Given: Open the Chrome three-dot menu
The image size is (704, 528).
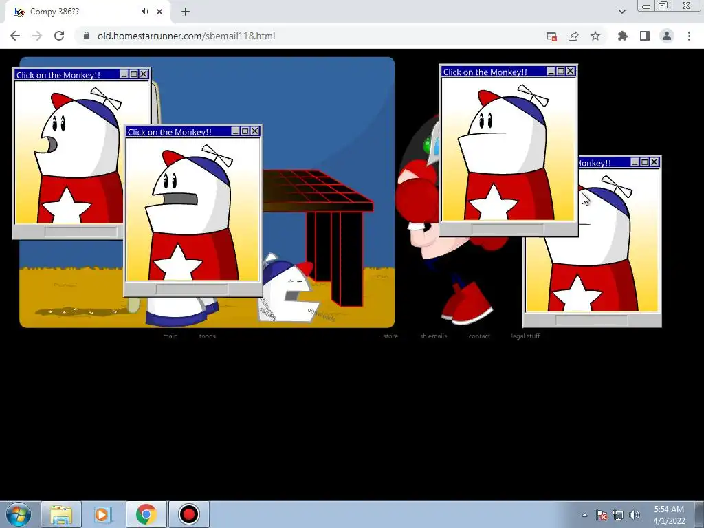Looking at the screenshot, I should [x=689, y=36].
